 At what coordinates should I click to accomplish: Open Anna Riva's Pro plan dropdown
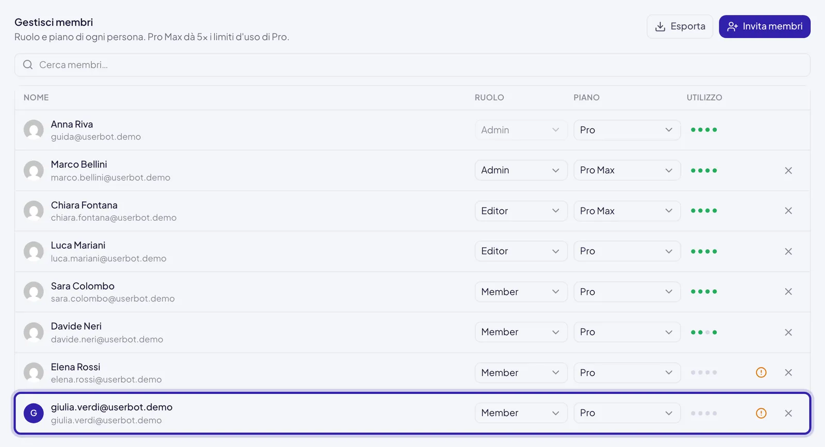click(626, 130)
